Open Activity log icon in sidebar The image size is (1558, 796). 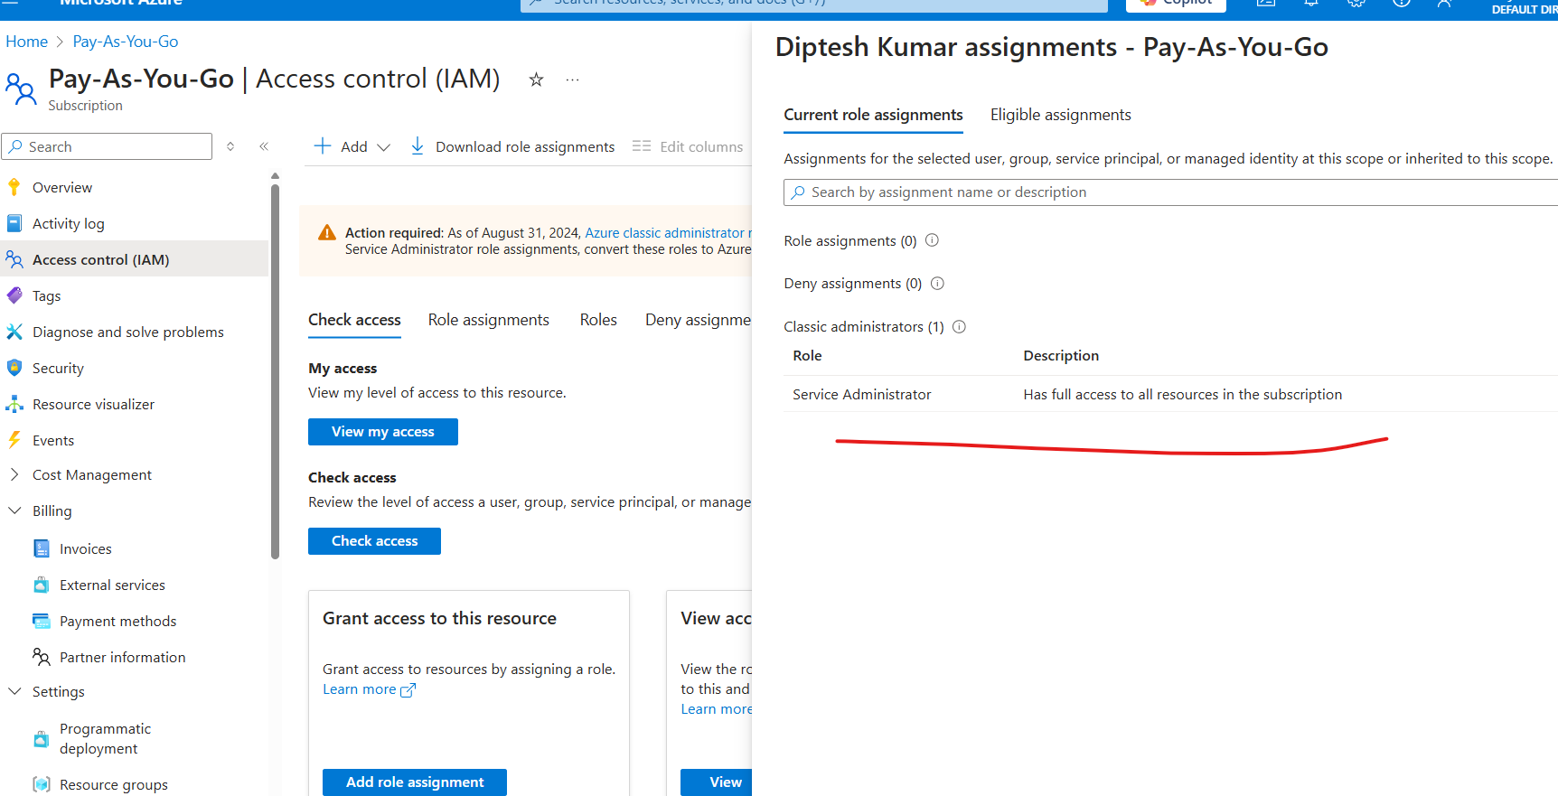coord(14,223)
